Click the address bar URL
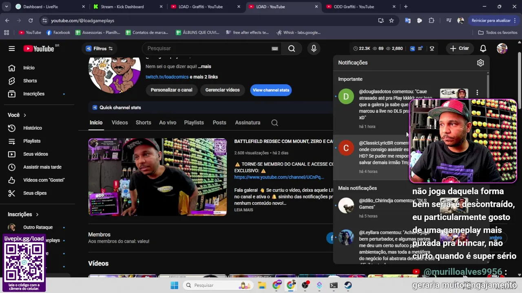Screen dimensions: 522x293 pos(82,20)
